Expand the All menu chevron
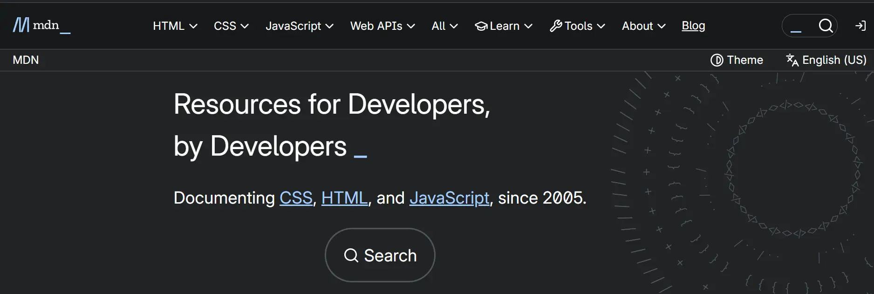Screen dimensions: 874x294 [454, 26]
